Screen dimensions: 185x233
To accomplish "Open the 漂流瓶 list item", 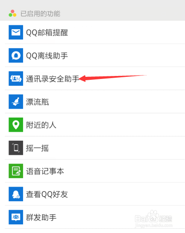I will click(95, 102).
